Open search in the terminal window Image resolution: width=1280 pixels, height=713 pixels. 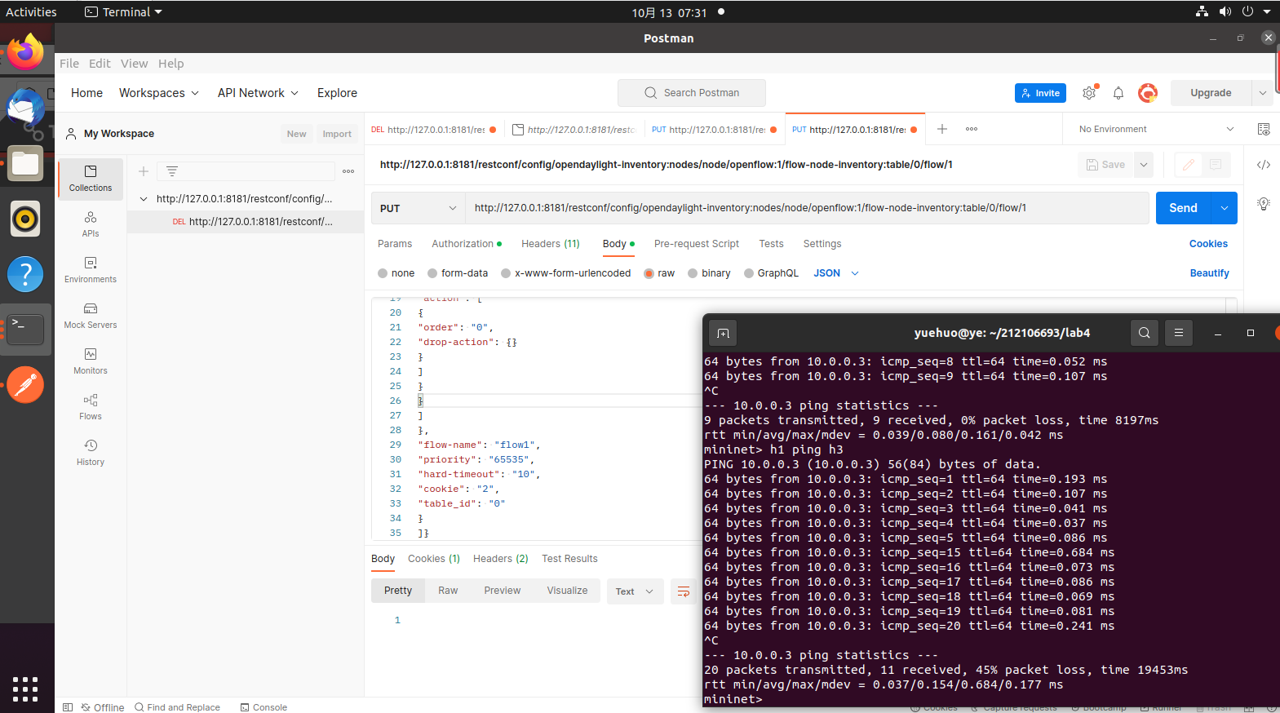point(1145,333)
